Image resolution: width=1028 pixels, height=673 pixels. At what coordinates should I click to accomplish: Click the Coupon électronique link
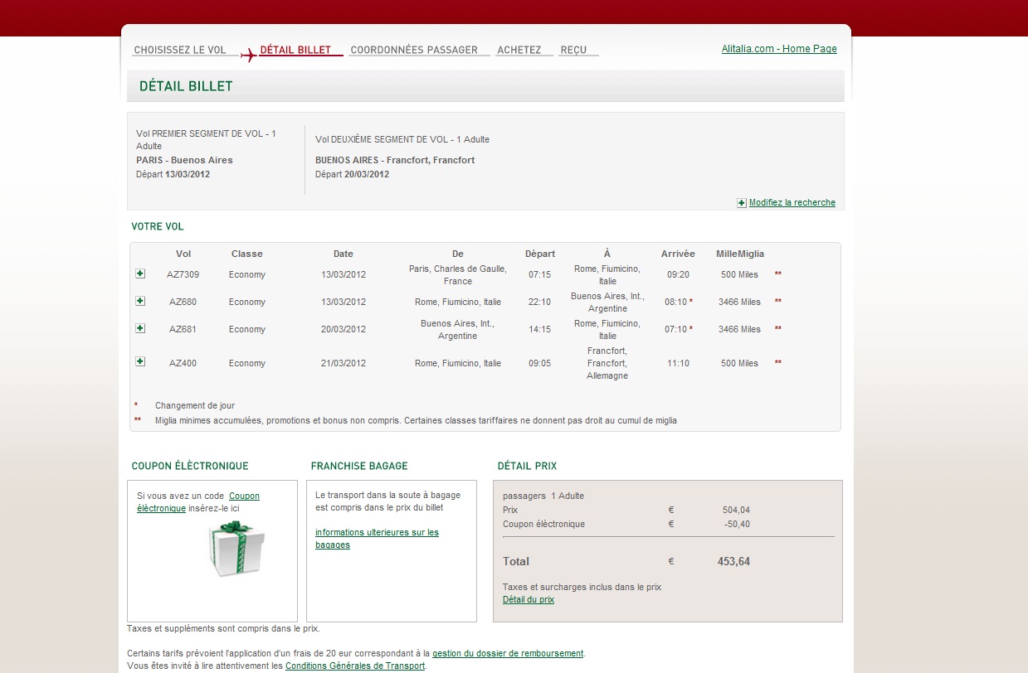point(198,502)
